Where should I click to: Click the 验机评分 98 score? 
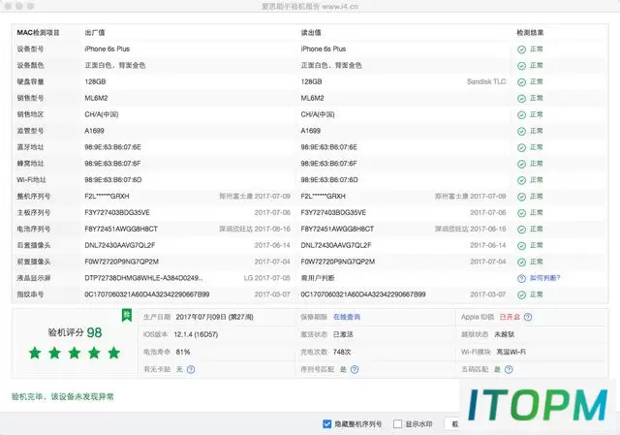point(75,332)
